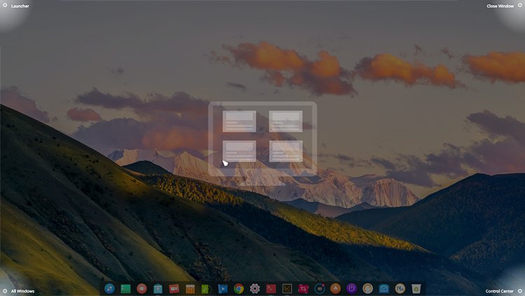Open the blue video player dock icon
The image size is (525, 296).
tap(223, 288)
